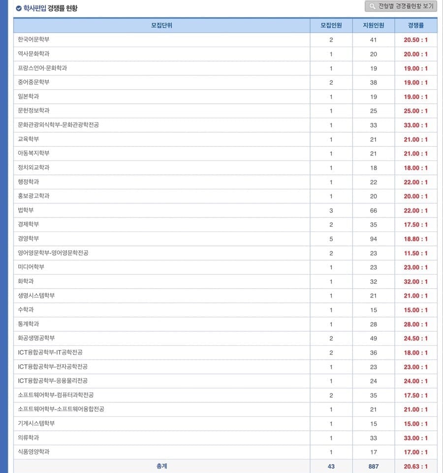The height and width of the screenshot is (473, 443).
Task: Click 지원인원 value 36 for IT공학전공
Action: (x=373, y=353)
